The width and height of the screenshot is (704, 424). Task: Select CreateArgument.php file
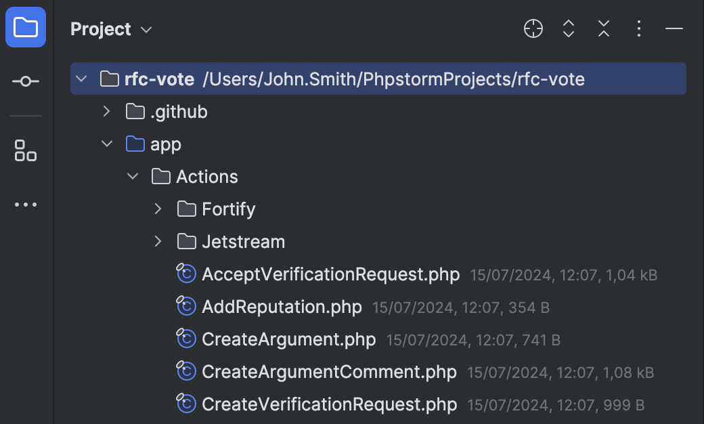[x=288, y=339]
